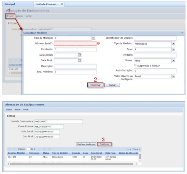
Task: Click the Número Serial input field
Action: click(x=75, y=44)
